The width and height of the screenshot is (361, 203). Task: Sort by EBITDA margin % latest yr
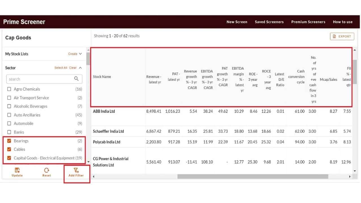coord(238,79)
